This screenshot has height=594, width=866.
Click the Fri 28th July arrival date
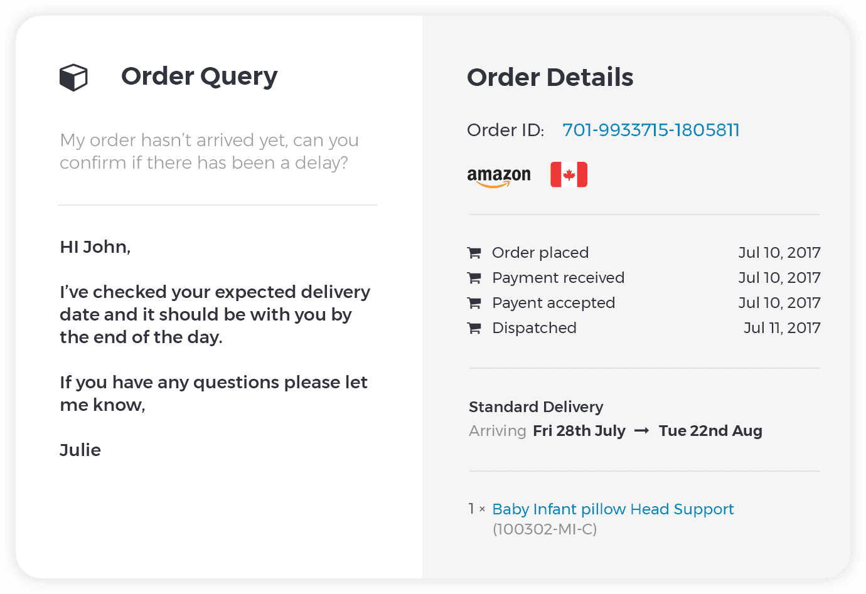(579, 431)
